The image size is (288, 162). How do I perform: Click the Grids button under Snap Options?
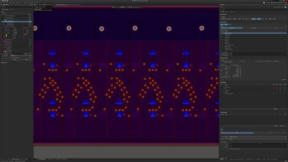(x=222, y=24)
